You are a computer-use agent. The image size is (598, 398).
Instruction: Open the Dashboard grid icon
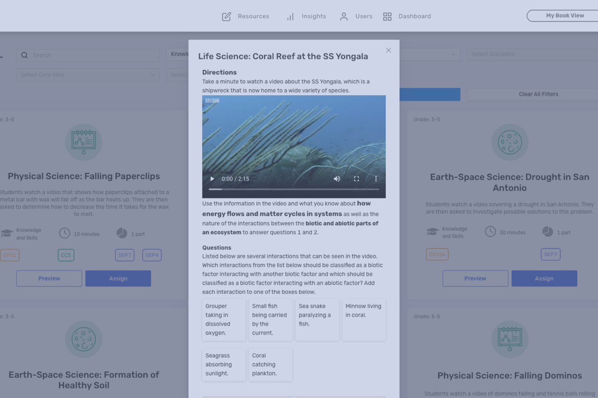point(387,16)
